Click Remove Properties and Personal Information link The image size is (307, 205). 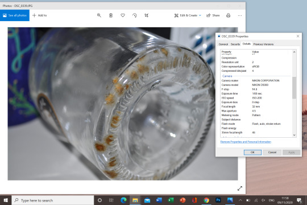pyautogui.click(x=246, y=142)
